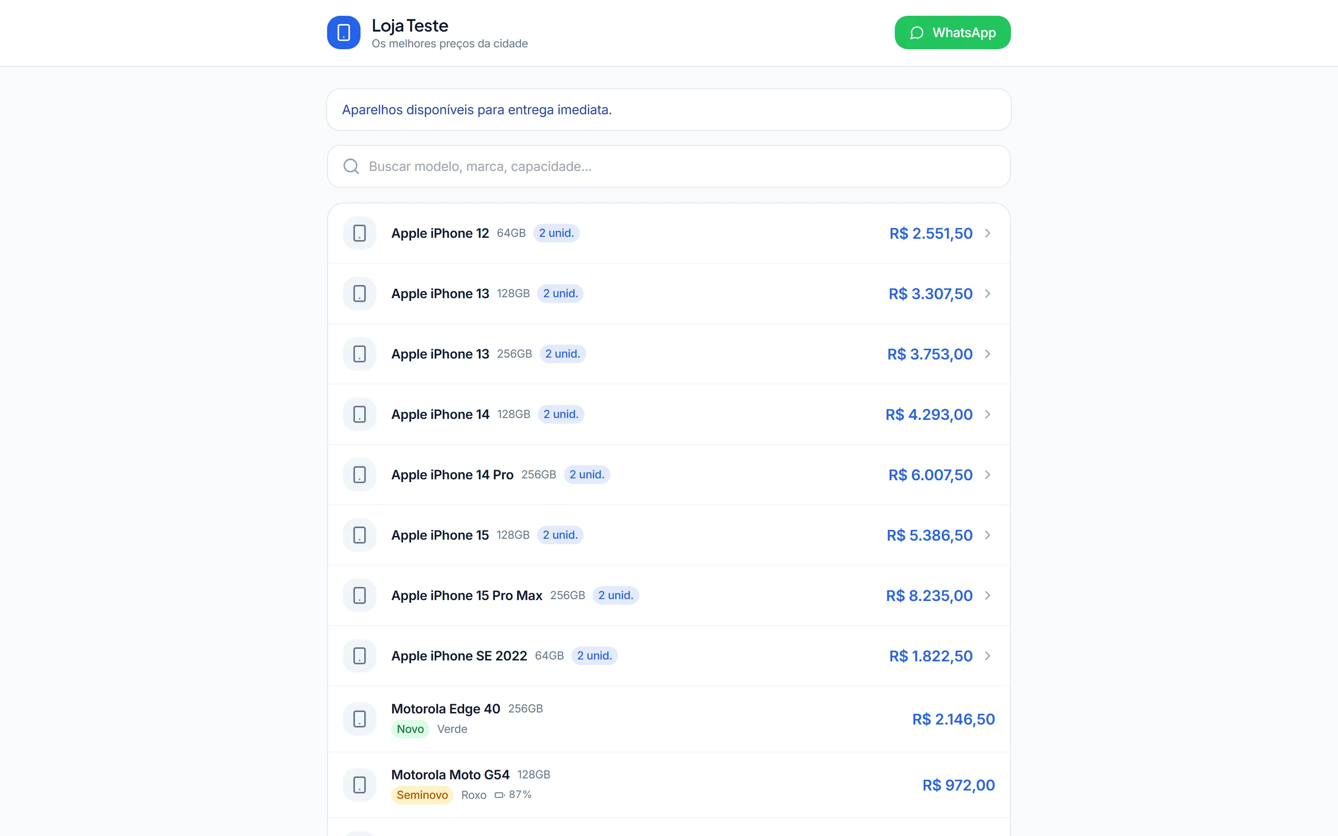Click the Loja Teste store title
This screenshot has height=836, width=1338.
pyautogui.click(x=410, y=26)
